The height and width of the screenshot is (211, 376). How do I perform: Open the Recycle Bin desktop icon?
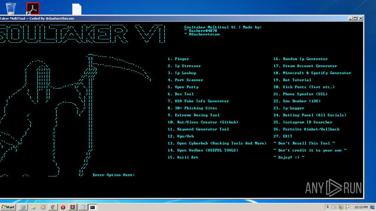pos(11,8)
